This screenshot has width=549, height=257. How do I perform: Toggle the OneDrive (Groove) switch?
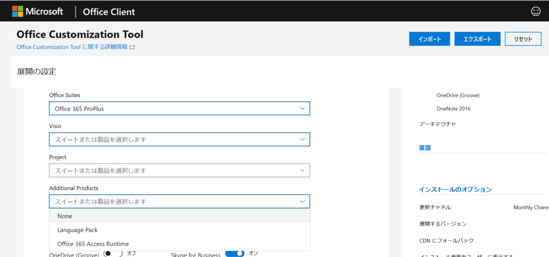click(113, 253)
